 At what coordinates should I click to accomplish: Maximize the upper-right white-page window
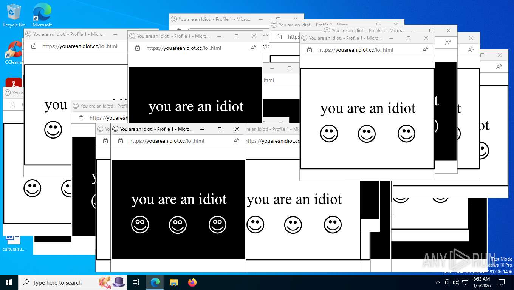point(409,38)
